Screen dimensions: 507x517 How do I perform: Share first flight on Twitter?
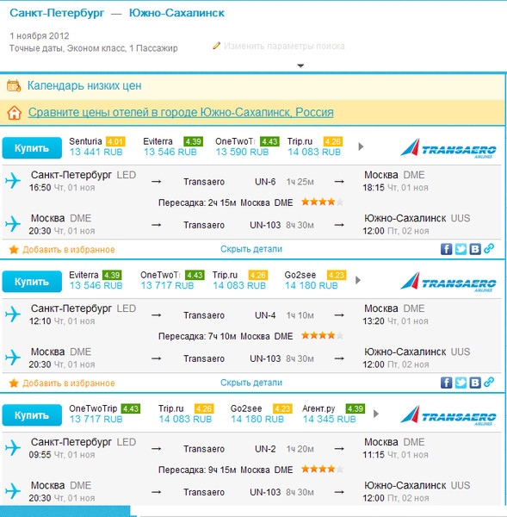(x=461, y=249)
